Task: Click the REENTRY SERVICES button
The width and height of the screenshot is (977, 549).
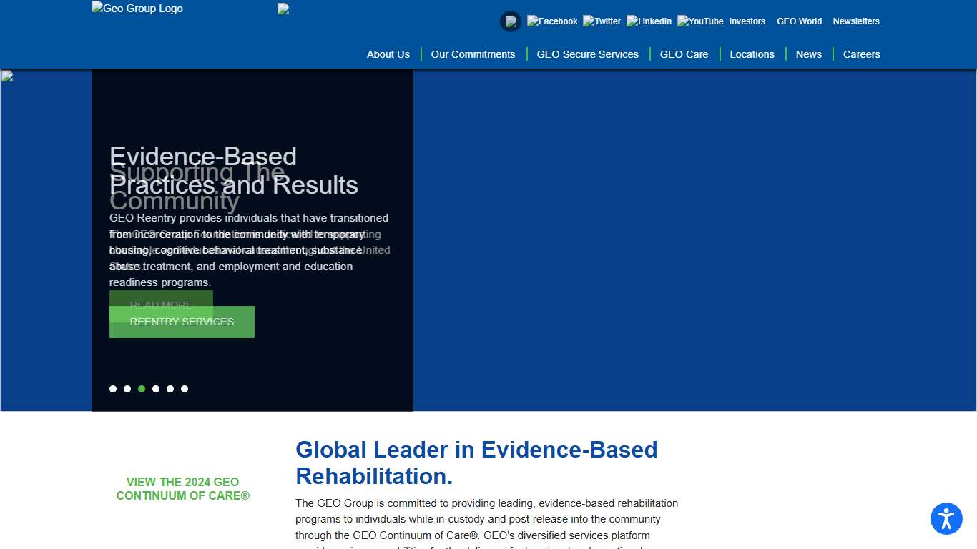Action: (x=182, y=322)
